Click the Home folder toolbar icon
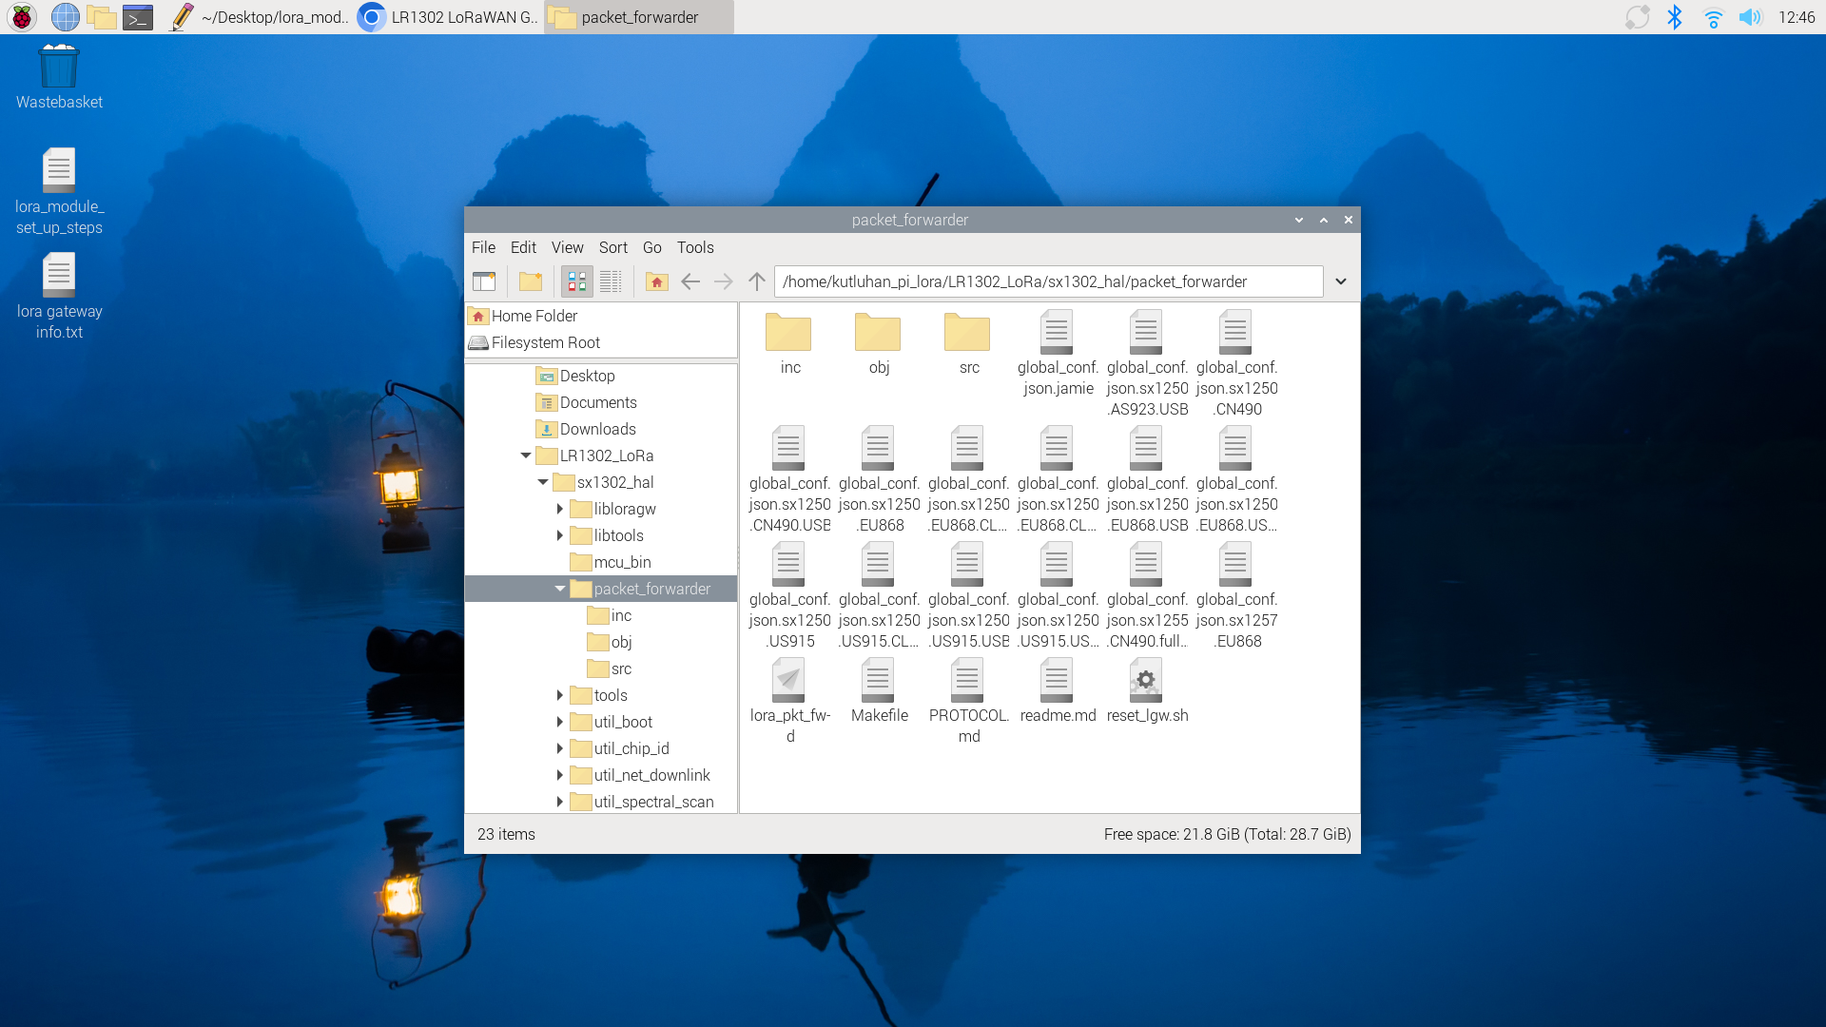This screenshot has height=1027, width=1826. 656,281
